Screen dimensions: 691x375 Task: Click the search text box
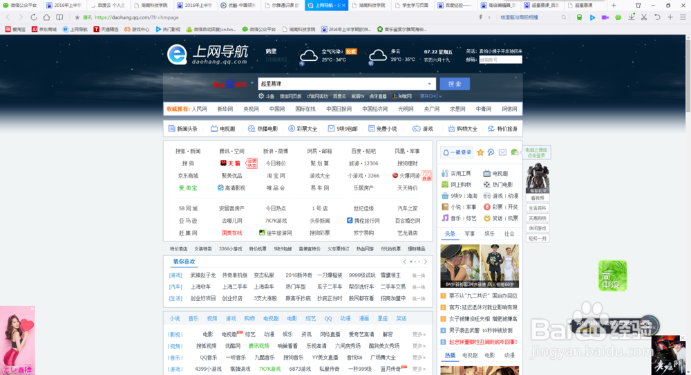(343, 84)
